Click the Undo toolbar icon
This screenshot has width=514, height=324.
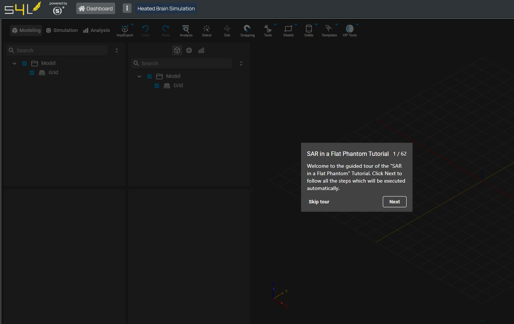pyautogui.click(x=145, y=30)
